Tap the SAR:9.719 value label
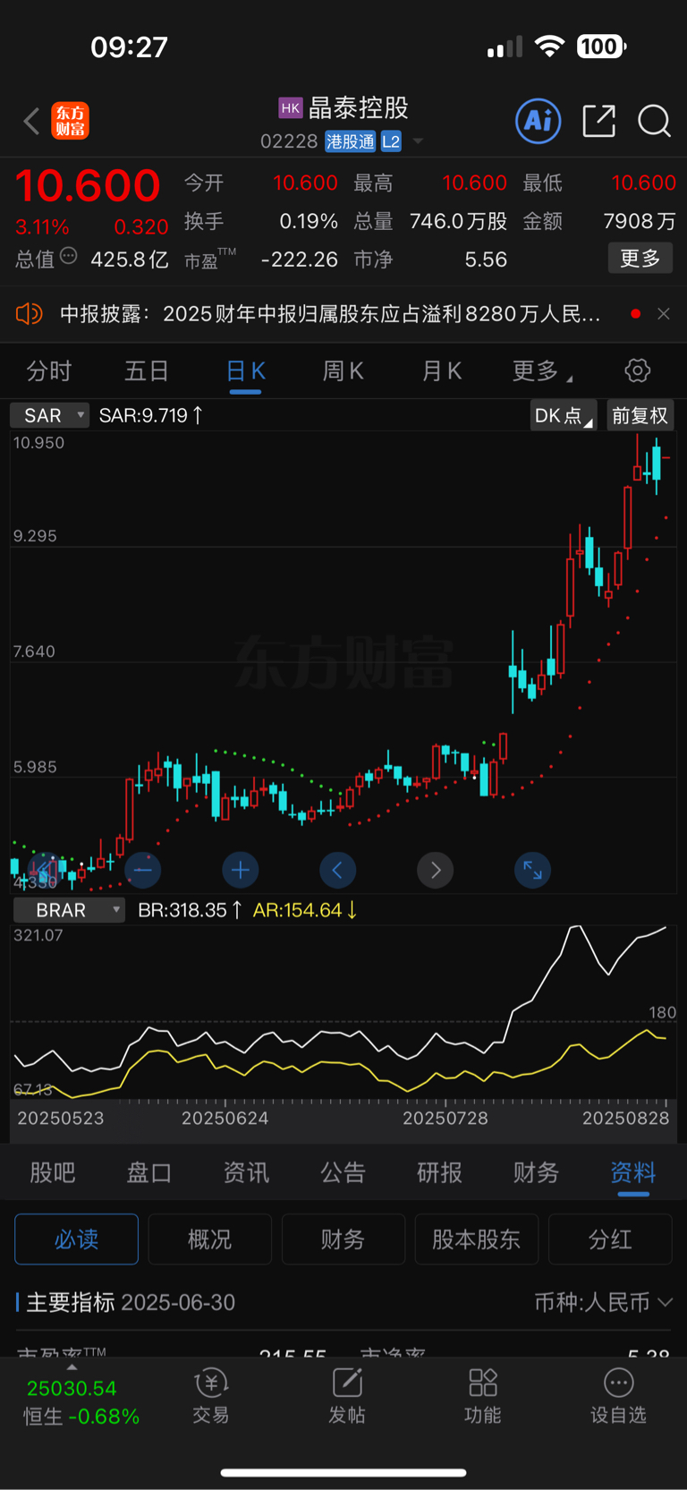This screenshot has width=687, height=1490. coord(150,415)
